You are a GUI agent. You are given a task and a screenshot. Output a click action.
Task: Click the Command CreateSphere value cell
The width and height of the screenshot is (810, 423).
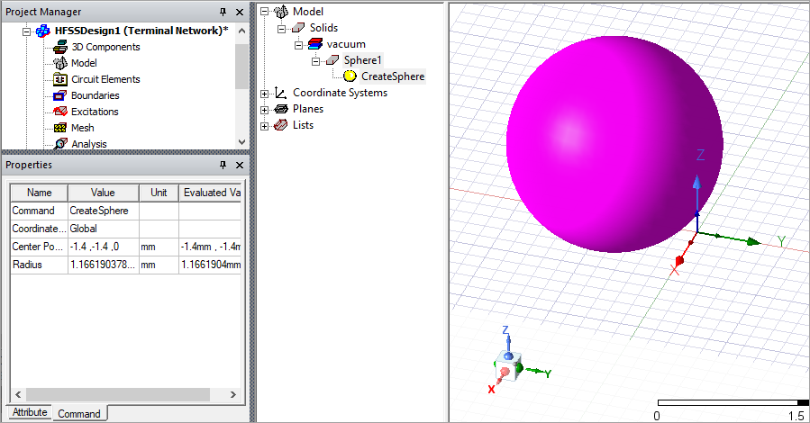[x=104, y=211]
